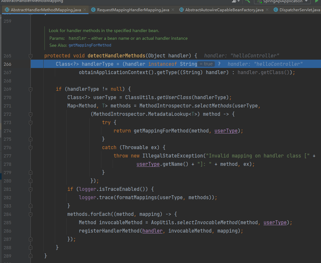Follow the getMappingForMethod See Also link
Image resolution: width=321 pixels, height=263 pixels.
(90, 45)
